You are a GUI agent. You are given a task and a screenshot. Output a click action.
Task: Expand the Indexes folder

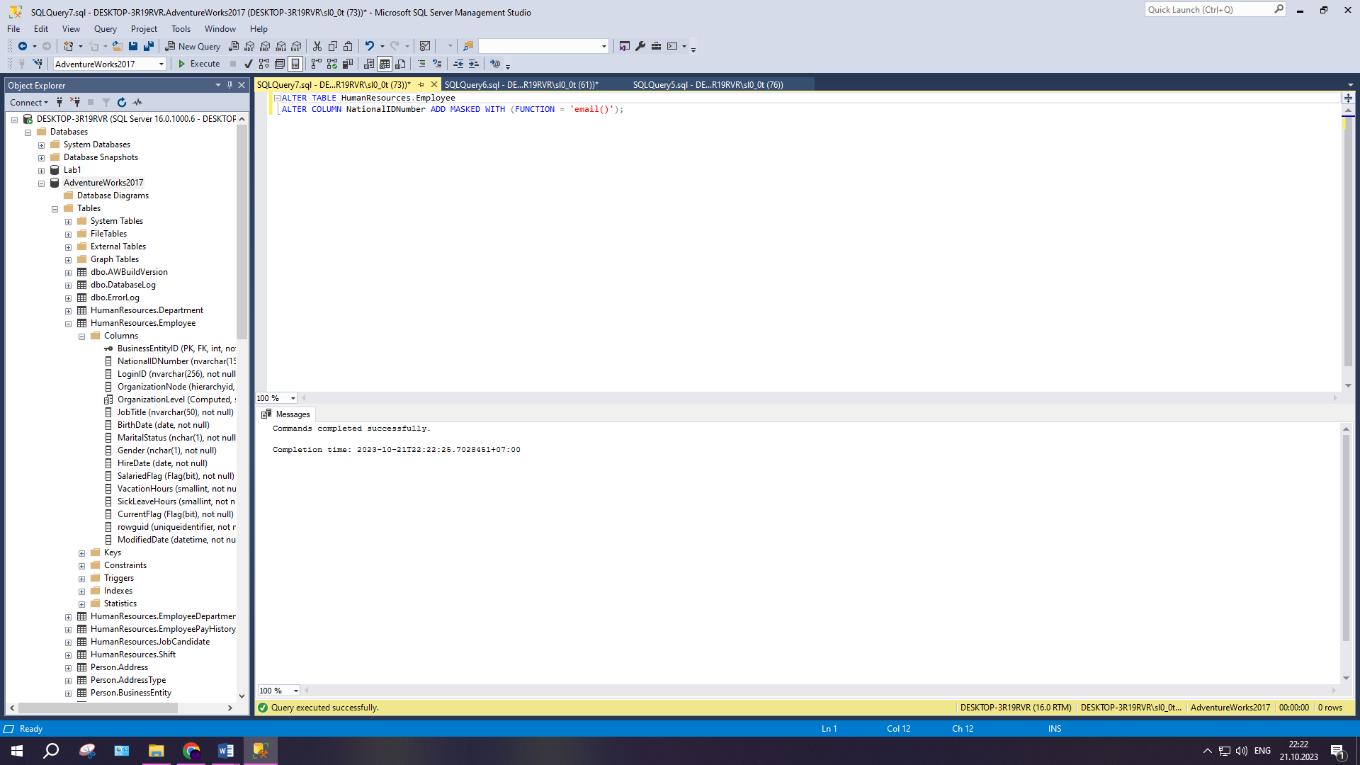click(82, 591)
